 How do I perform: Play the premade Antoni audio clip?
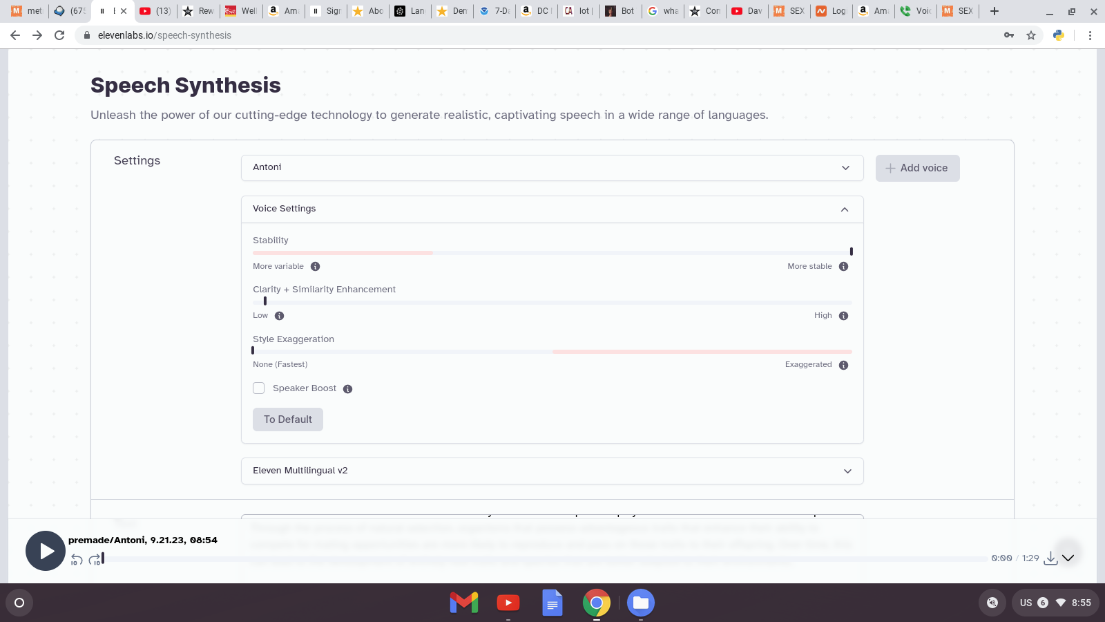pyautogui.click(x=46, y=551)
